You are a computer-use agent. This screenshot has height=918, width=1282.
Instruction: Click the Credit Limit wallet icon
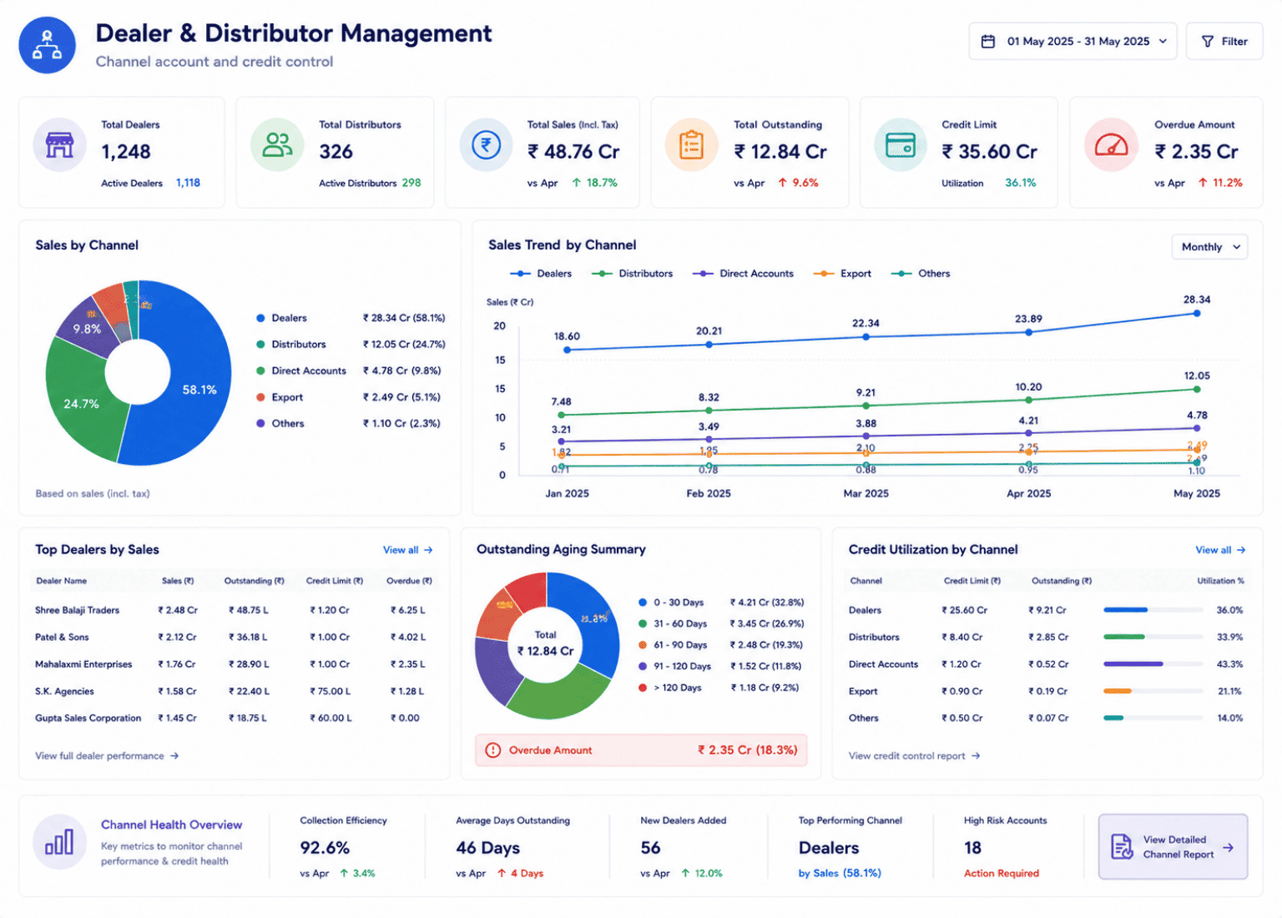[x=900, y=145]
